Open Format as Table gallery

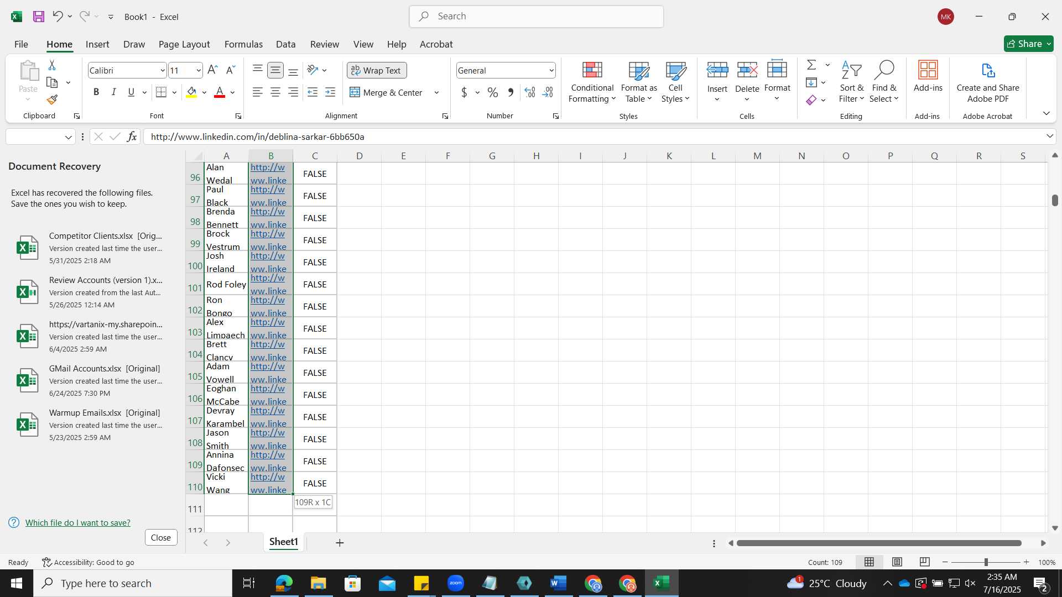(x=639, y=82)
